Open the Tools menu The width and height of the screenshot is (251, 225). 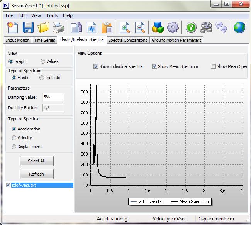pyautogui.click(x=52, y=15)
